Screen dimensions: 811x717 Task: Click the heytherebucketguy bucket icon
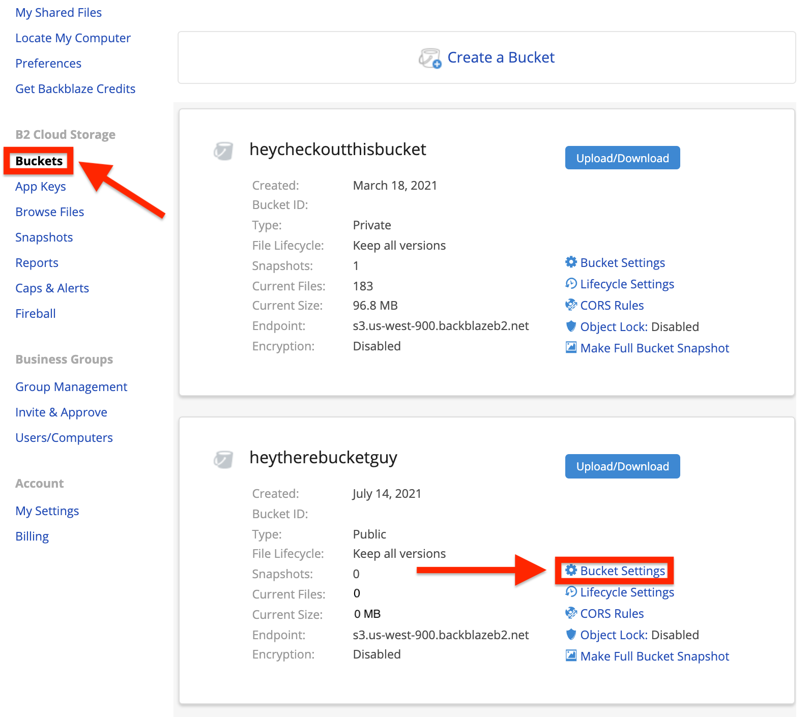tap(223, 459)
